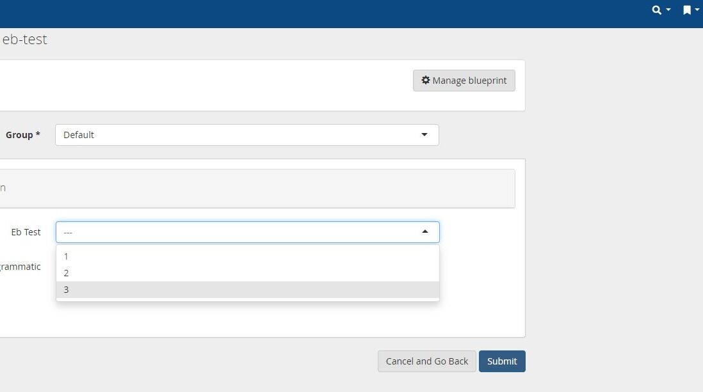Expand the caret beside the search icon
703x392 pixels.
pyautogui.click(x=668, y=10)
